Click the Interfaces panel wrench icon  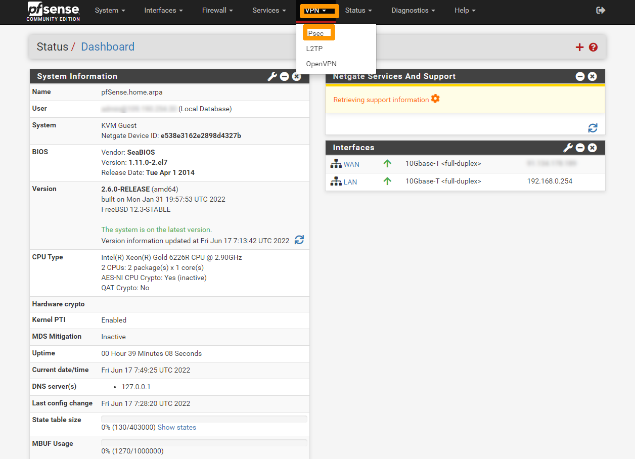tap(568, 148)
